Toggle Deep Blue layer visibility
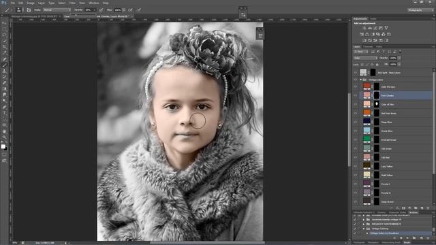436x245 pixels. tap(356, 122)
